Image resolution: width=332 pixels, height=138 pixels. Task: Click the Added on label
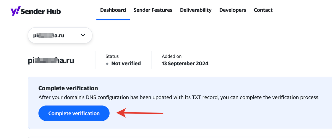coord(172,56)
